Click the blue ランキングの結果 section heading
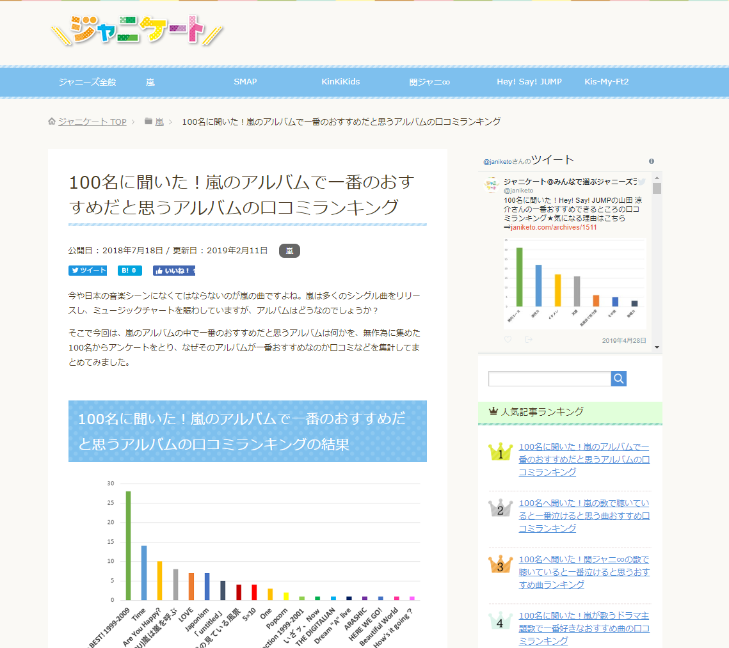The image size is (729, 648). [x=247, y=431]
